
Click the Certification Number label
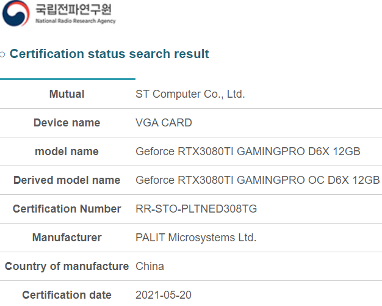click(x=67, y=209)
